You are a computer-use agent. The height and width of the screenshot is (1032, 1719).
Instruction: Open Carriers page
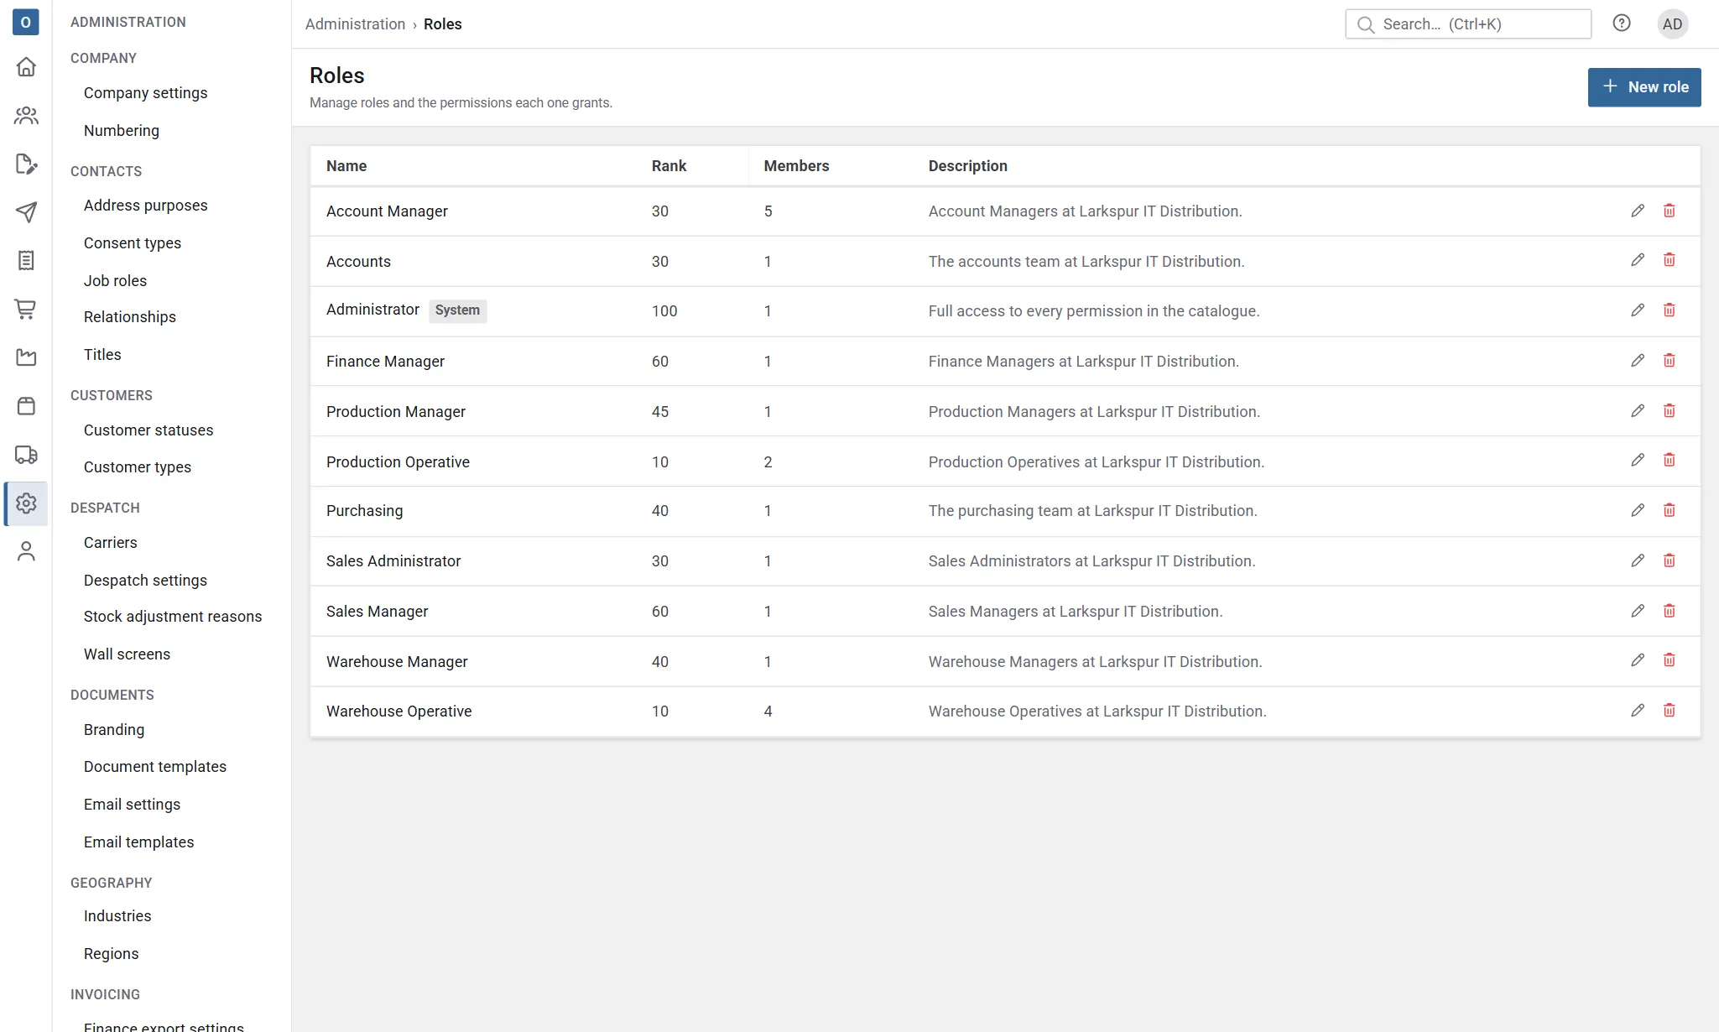point(110,542)
